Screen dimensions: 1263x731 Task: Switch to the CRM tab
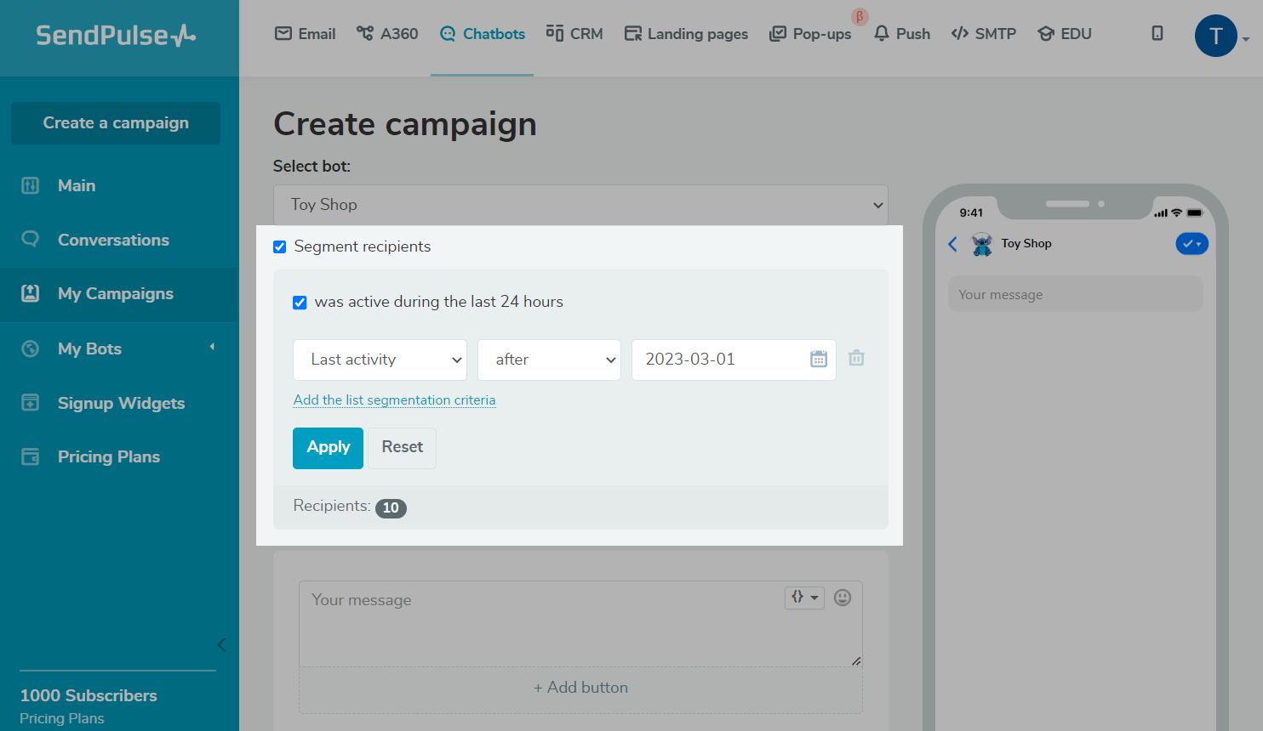pyautogui.click(x=574, y=34)
